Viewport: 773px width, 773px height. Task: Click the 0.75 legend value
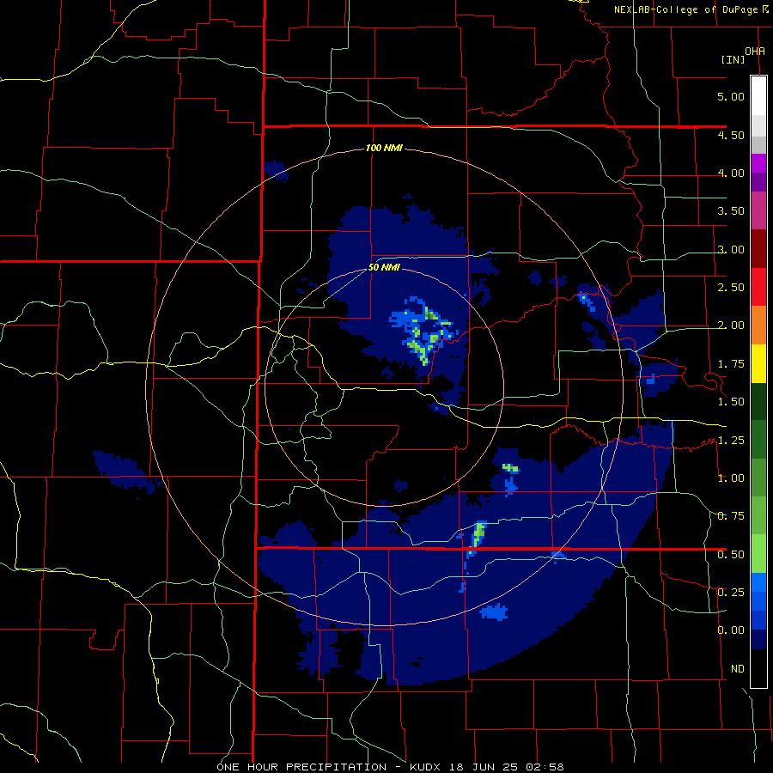[x=731, y=516]
